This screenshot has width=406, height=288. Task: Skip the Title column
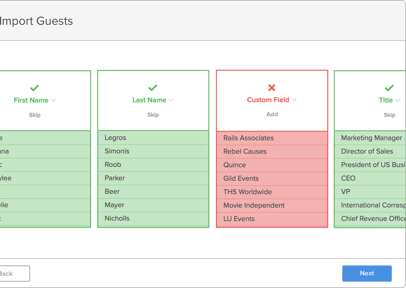389,115
